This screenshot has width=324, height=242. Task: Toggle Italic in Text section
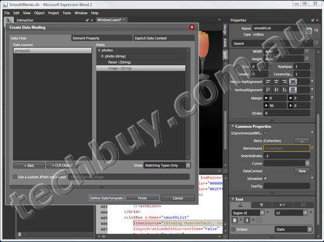[247, 221]
